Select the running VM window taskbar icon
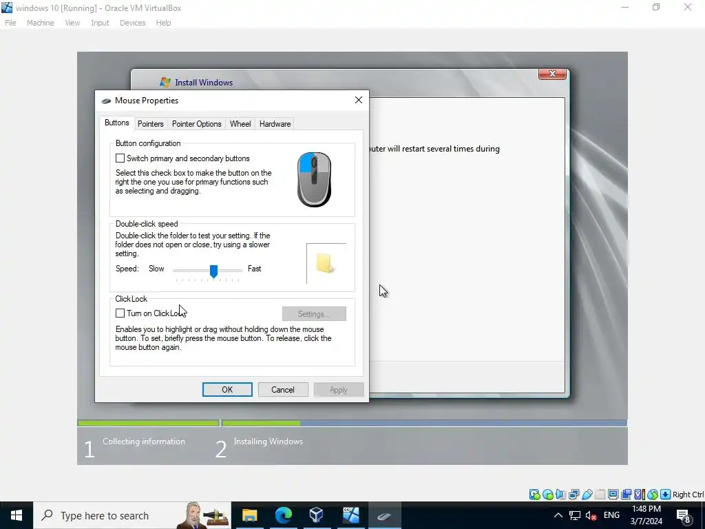 [x=350, y=515]
